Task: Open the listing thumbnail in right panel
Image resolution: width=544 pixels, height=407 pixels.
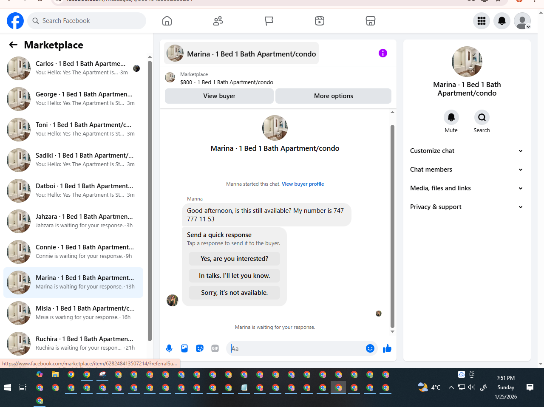Action: point(467,62)
